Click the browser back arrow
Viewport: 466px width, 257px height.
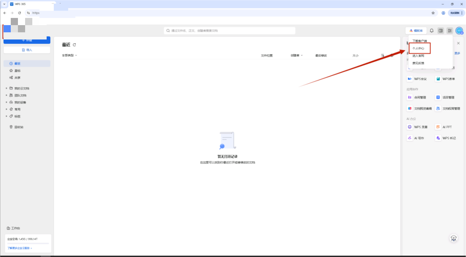pyautogui.click(x=5, y=13)
